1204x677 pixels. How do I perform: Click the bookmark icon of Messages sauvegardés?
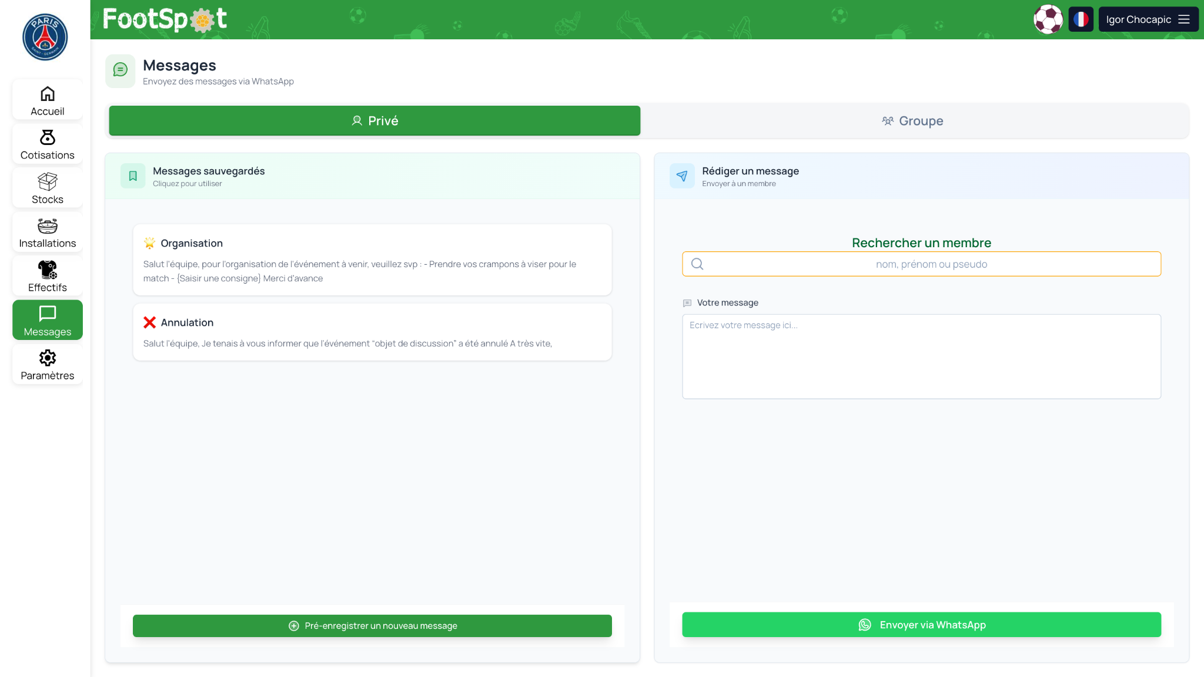[133, 176]
